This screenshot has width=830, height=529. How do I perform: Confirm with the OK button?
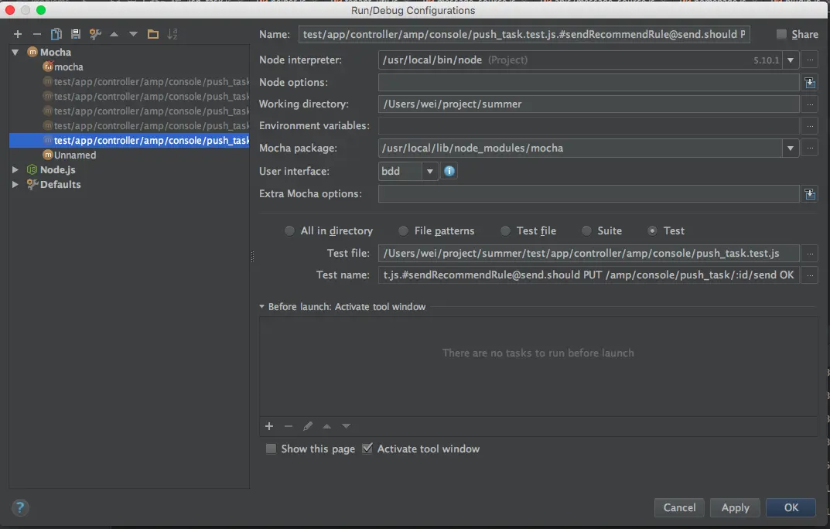pyautogui.click(x=791, y=507)
